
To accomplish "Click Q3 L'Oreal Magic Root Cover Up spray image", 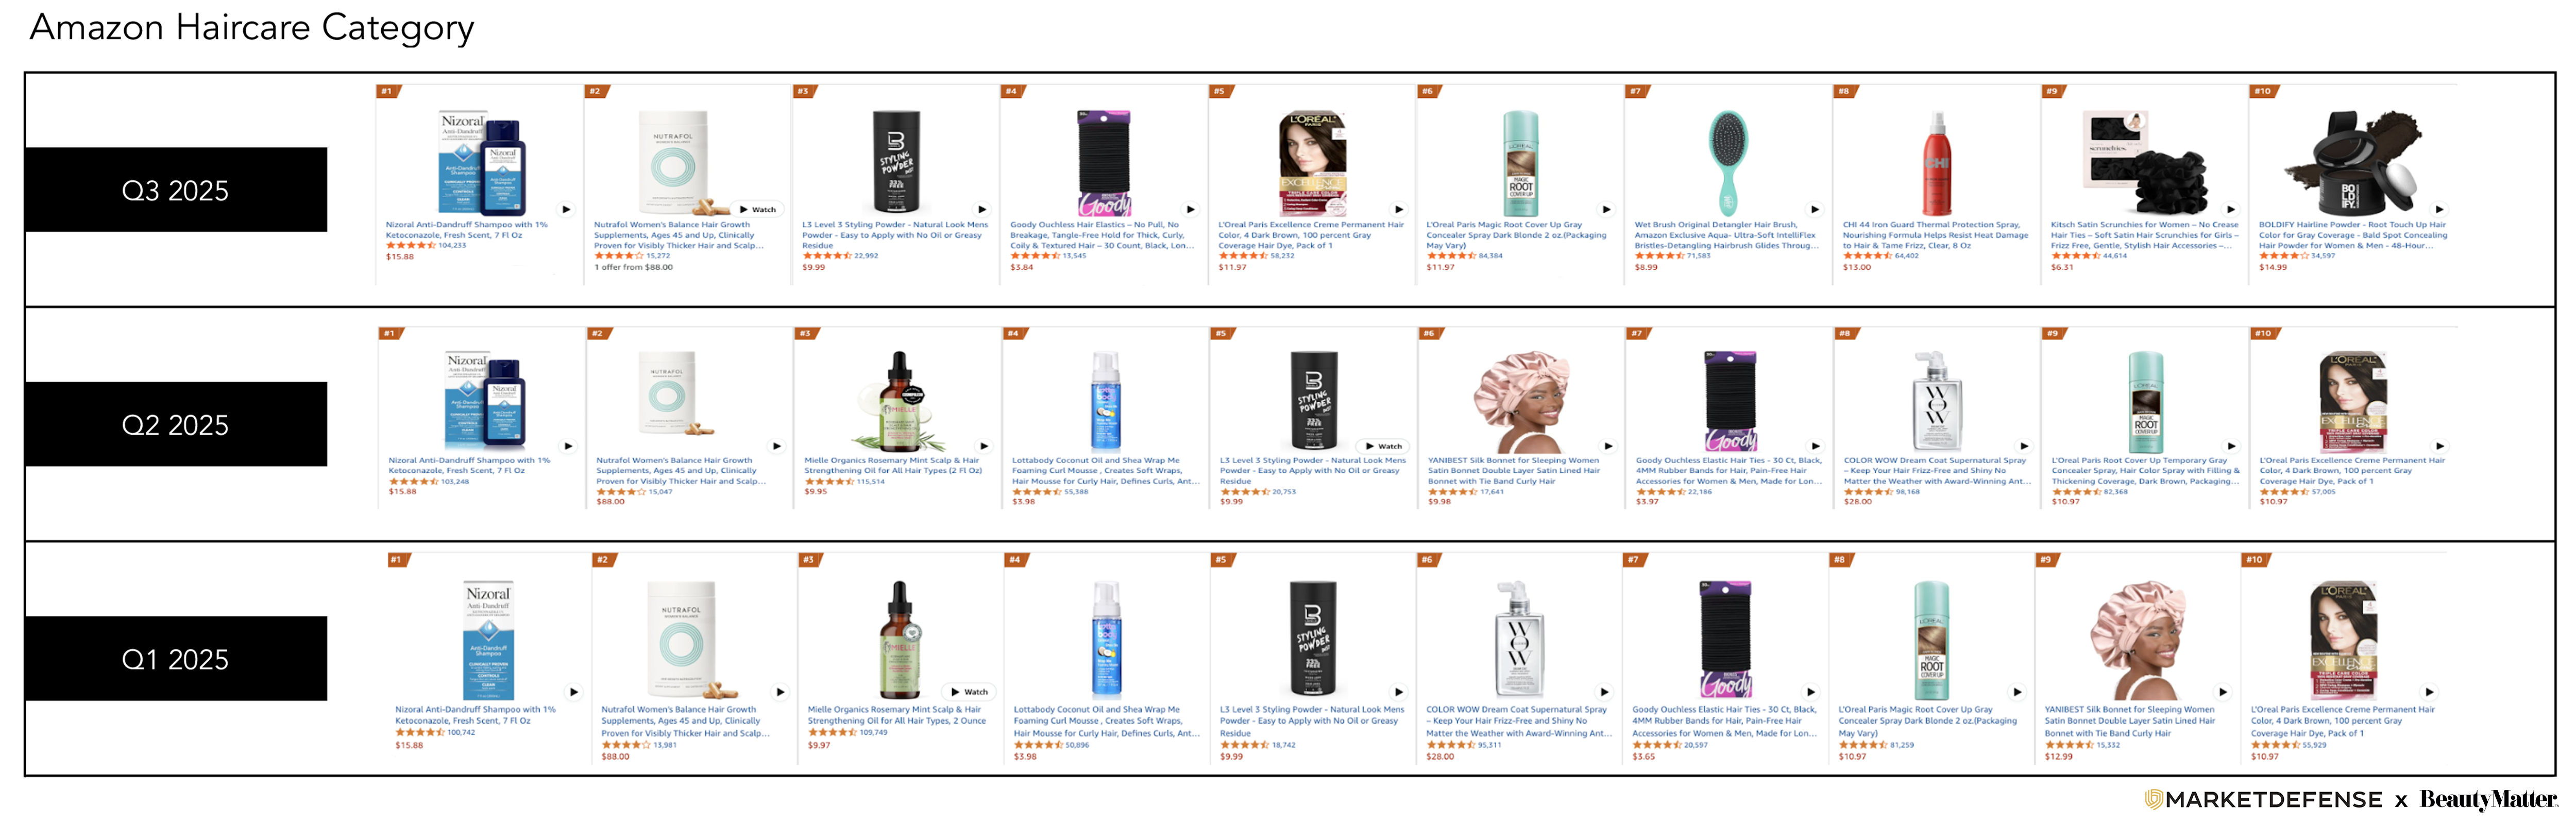I will (1521, 163).
